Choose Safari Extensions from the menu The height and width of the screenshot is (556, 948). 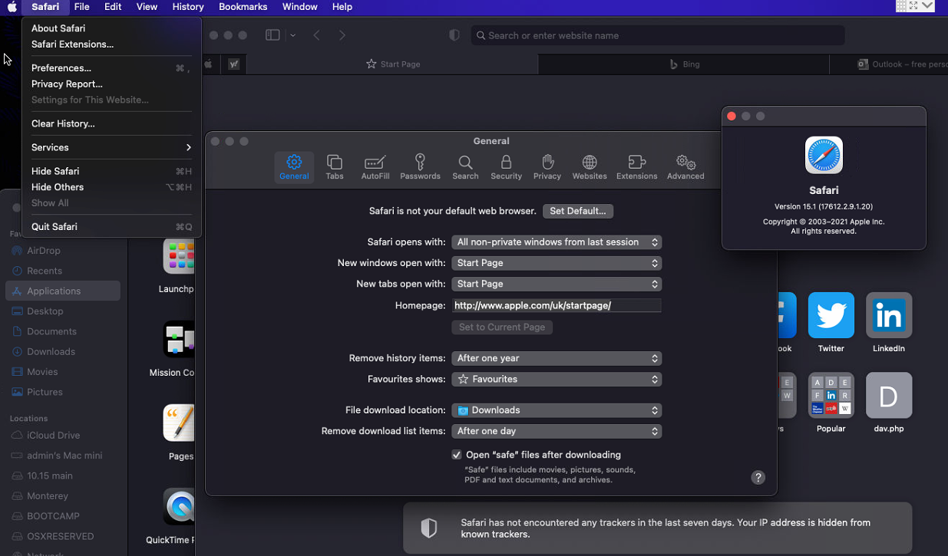pos(111,44)
